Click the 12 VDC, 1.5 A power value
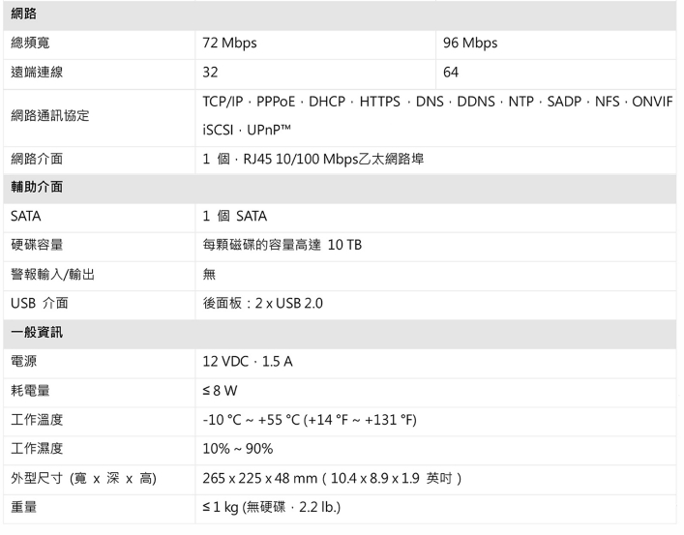Viewport: 684px width, 535px height. point(249,361)
